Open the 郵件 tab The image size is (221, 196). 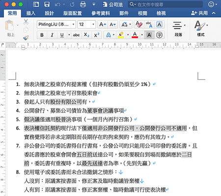click(x=124, y=13)
